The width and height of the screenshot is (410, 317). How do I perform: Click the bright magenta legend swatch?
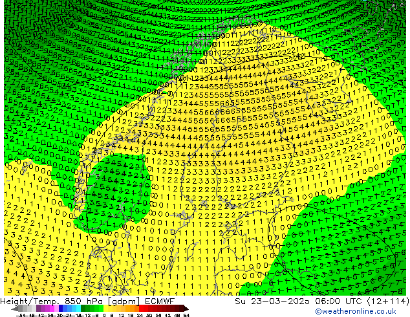pyautogui.click(x=52, y=309)
